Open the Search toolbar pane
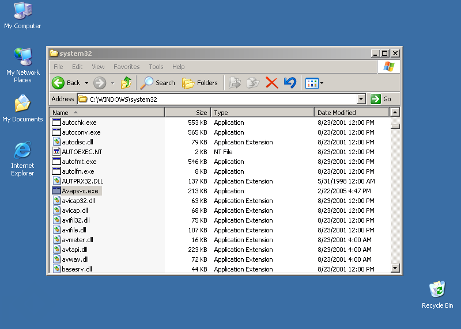 158,83
